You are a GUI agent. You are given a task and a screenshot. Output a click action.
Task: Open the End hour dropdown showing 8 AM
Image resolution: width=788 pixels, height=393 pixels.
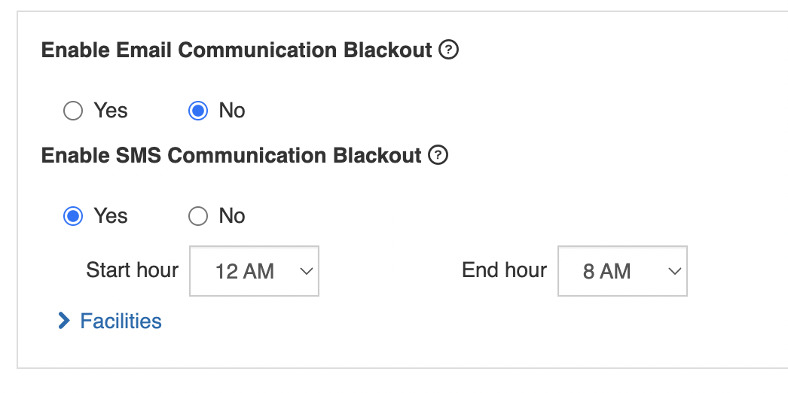coord(623,271)
